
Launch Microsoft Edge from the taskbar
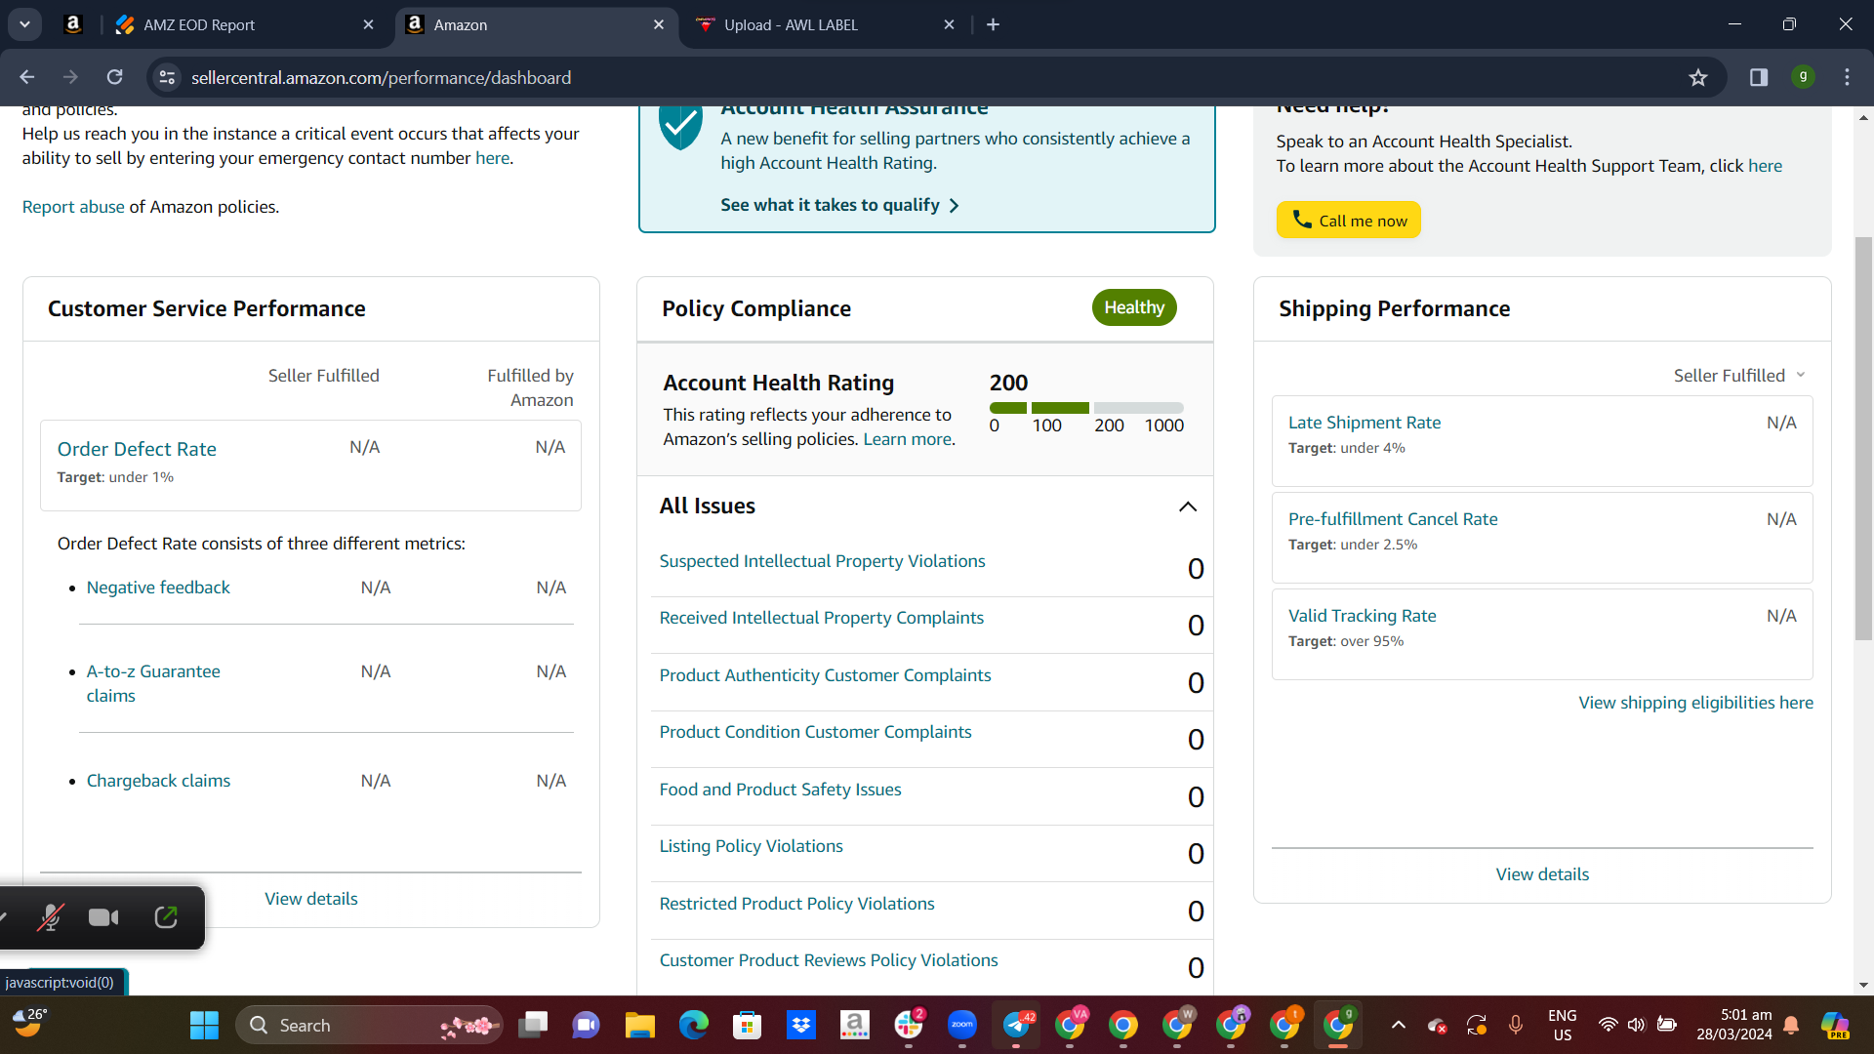coord(694,1025)
